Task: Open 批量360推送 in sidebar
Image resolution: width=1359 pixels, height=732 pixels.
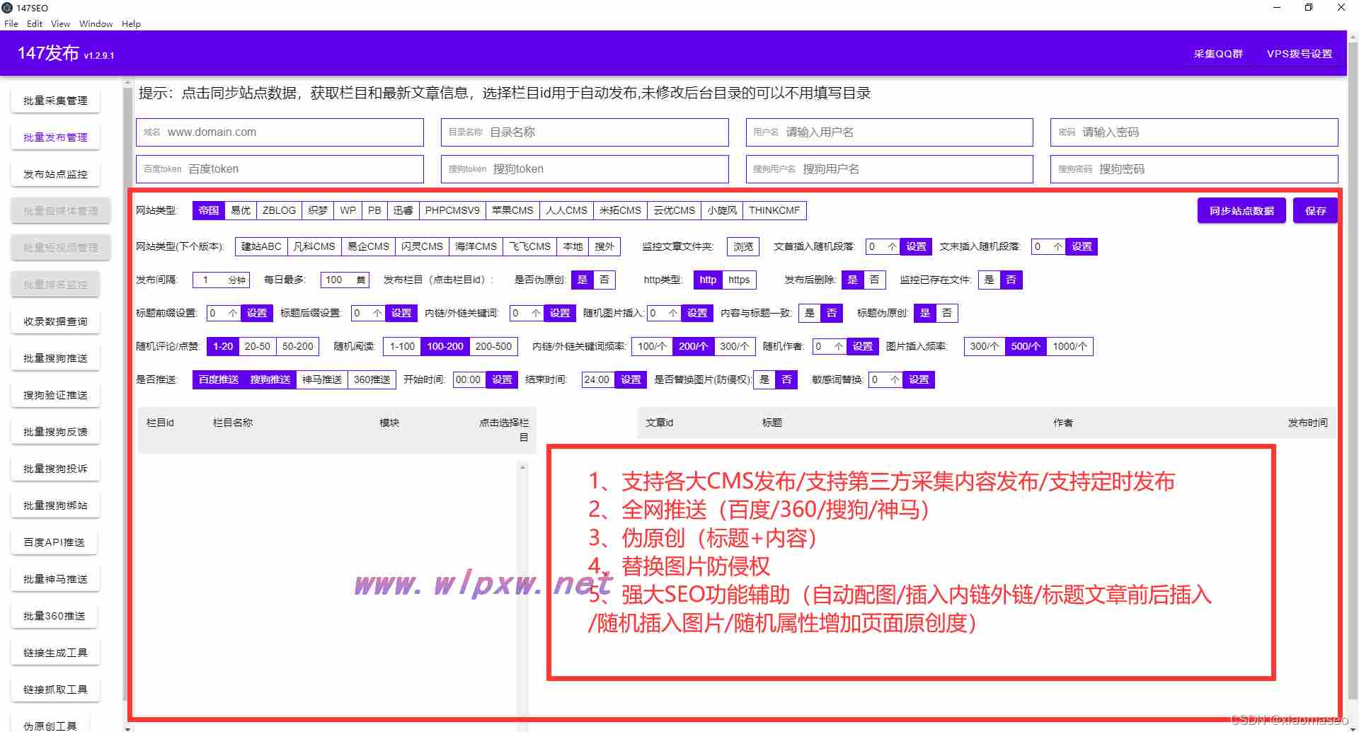Action: (54, 616)
